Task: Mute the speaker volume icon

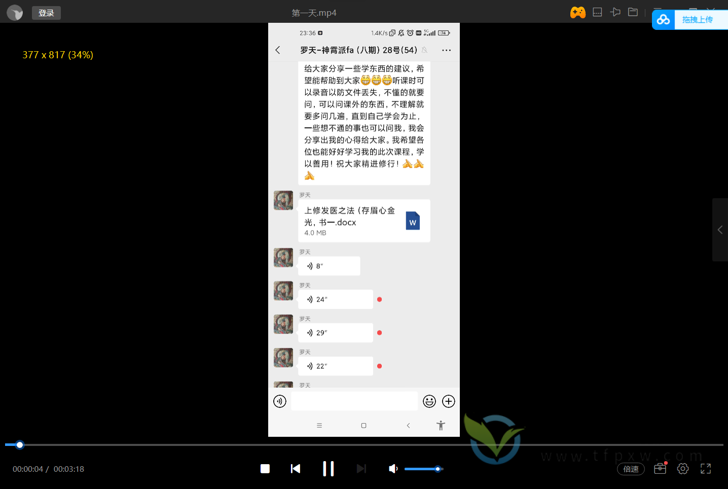Action: click(x=393, y=469)
